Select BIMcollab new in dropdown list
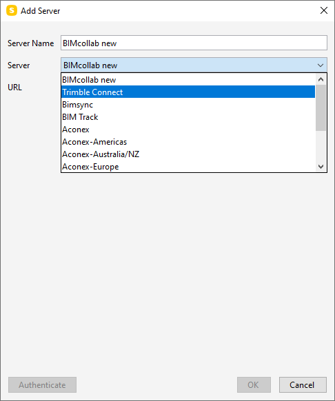The height and width of the screenshot is (401, 335). point(188,80)
